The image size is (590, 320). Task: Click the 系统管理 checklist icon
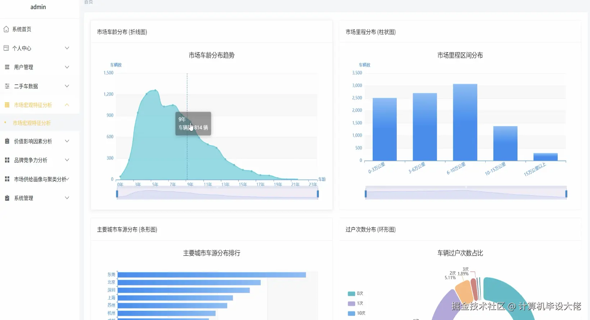point(7,198)
